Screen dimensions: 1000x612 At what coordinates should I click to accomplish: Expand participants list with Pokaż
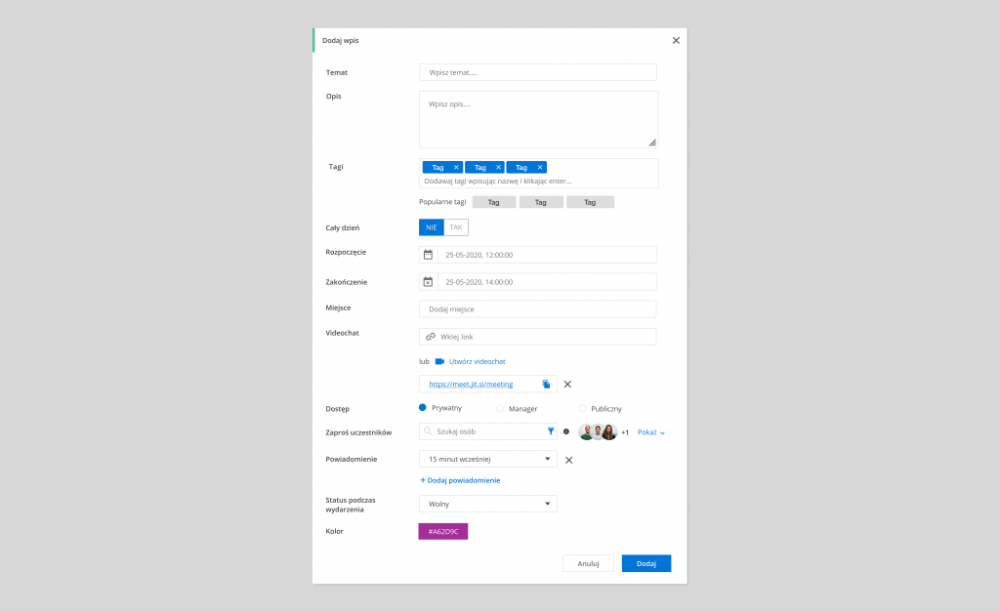(651, 432)
